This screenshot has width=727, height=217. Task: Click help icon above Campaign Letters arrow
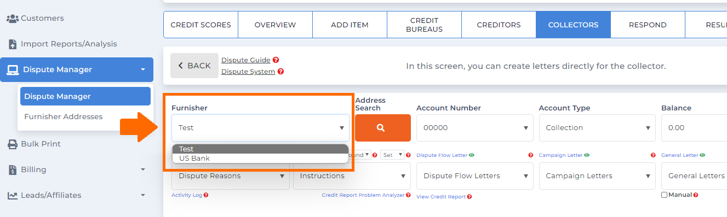tap(652, 155)
